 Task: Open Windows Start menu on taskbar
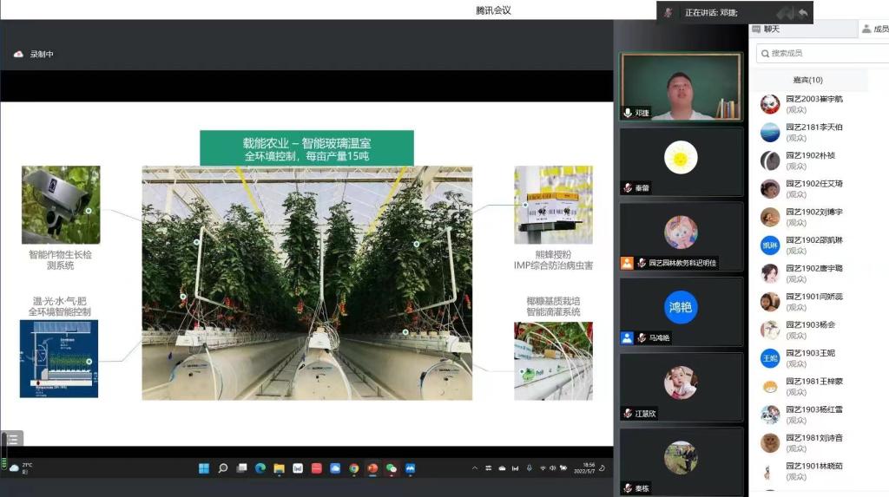(204, 468)
